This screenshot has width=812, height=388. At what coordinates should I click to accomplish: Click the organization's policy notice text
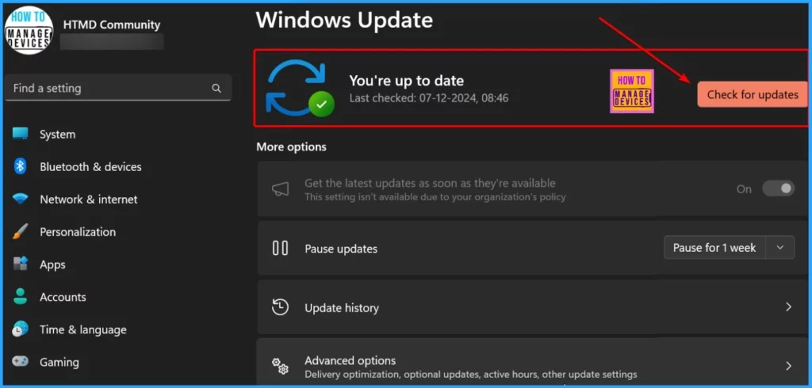pyautogui.click(x=435, y=197)
